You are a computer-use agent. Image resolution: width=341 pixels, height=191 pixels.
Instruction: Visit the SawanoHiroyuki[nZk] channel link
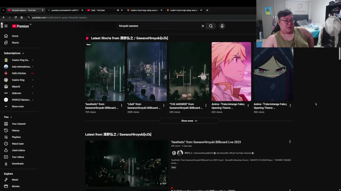(199, 153)
